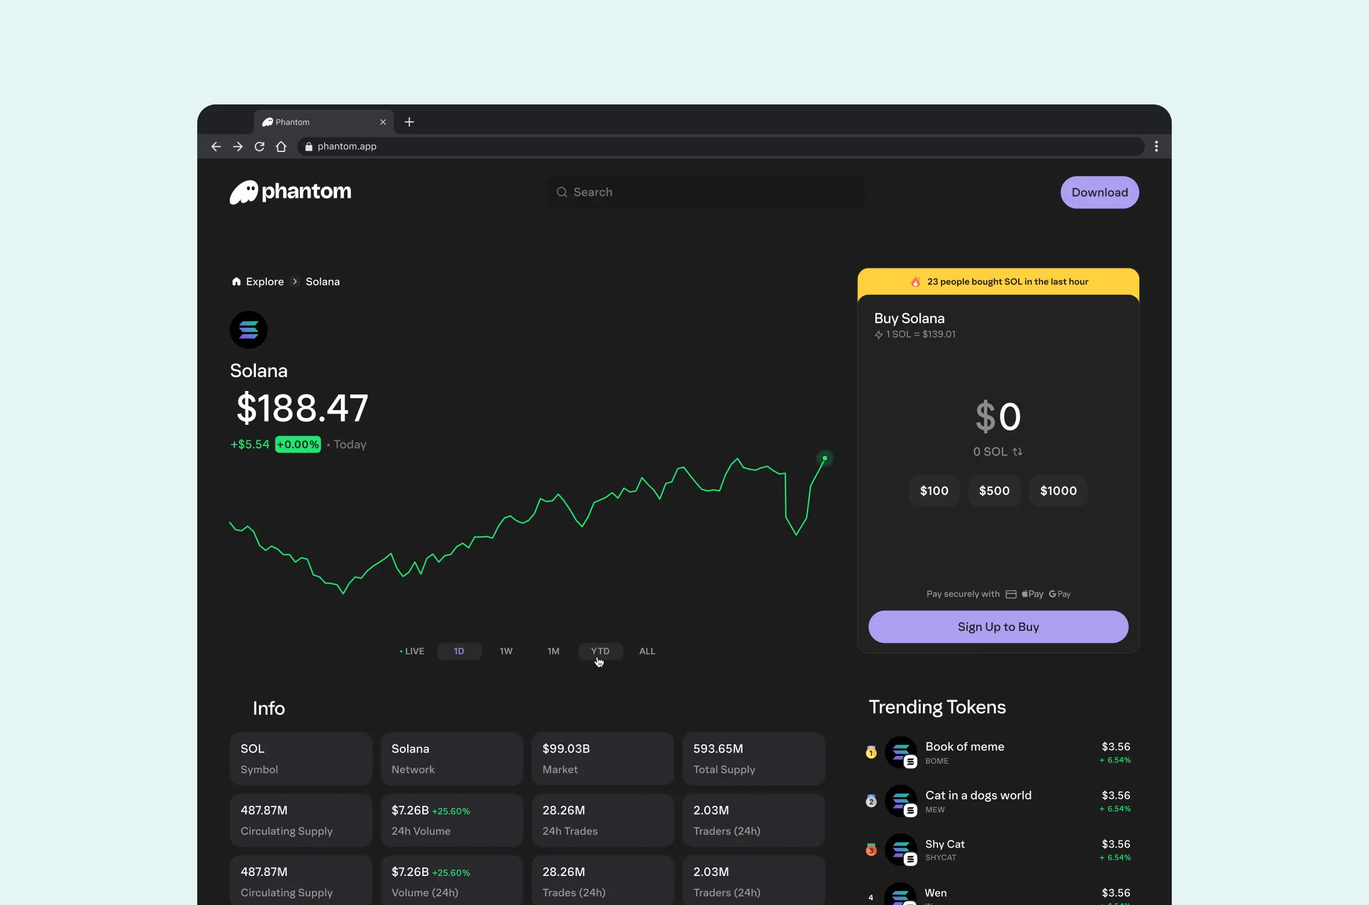Select the LIVE chart range
Image resolution: width=1369 pixels, height=905 pixels.
412,651
